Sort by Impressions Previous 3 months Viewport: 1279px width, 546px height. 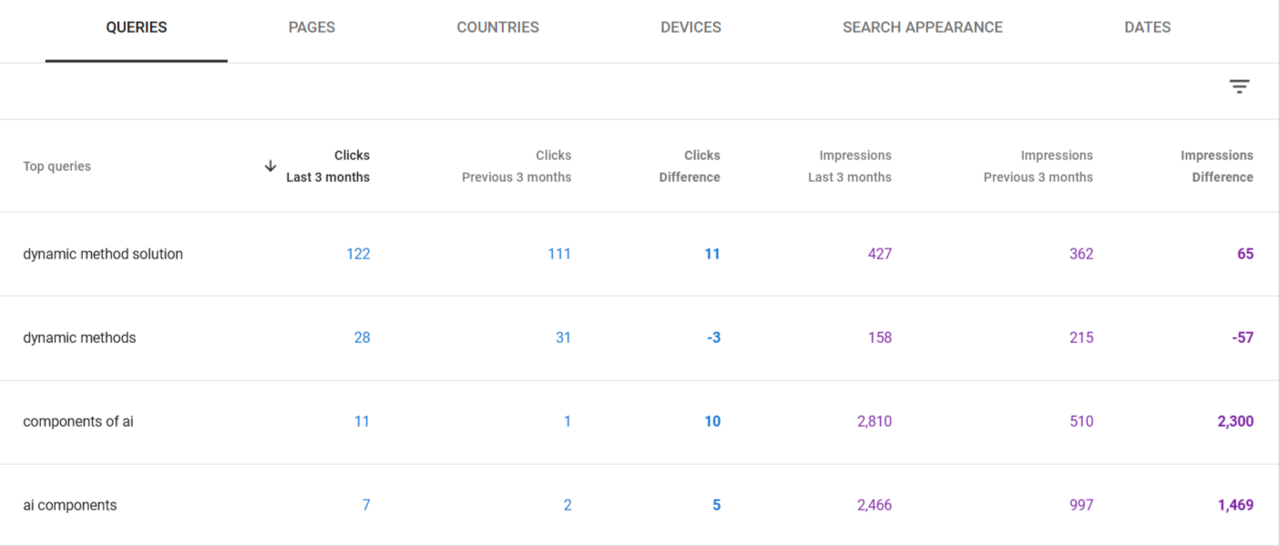1038,167
